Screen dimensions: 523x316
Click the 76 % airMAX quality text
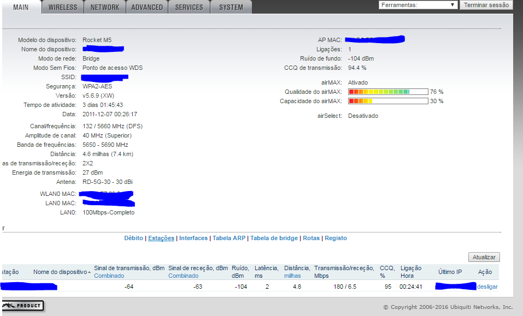click(x=437, y=92)
